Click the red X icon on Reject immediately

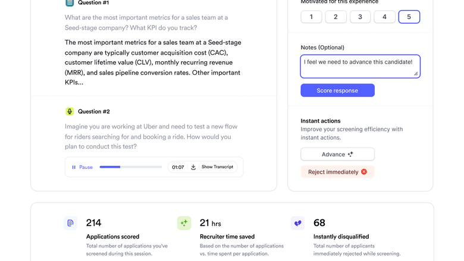click(364, 172)
